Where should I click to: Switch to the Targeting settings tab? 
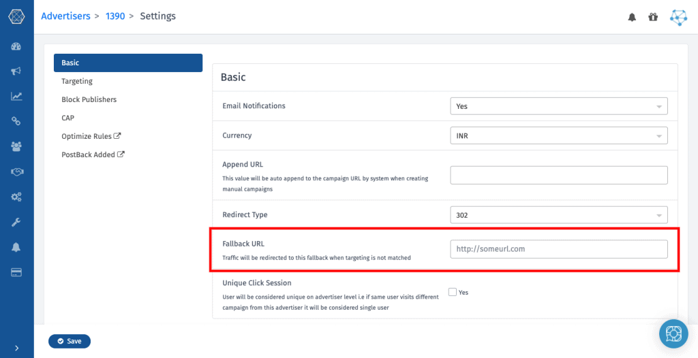77,81
